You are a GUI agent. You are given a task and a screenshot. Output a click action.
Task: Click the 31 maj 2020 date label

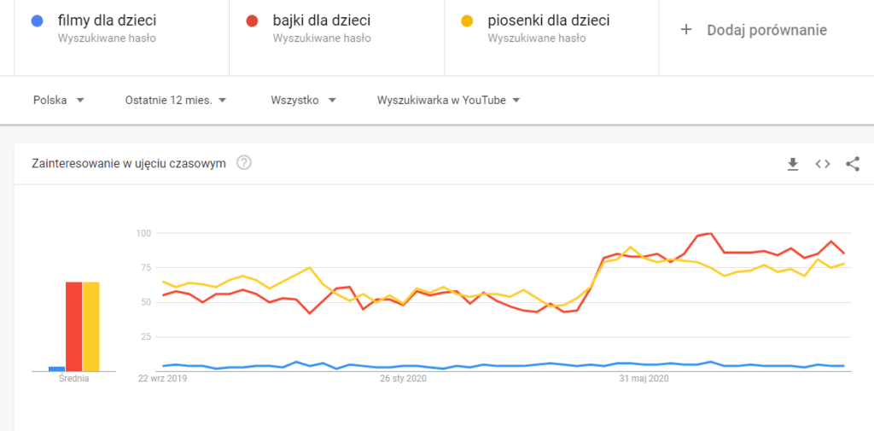(x=644, y=379)
